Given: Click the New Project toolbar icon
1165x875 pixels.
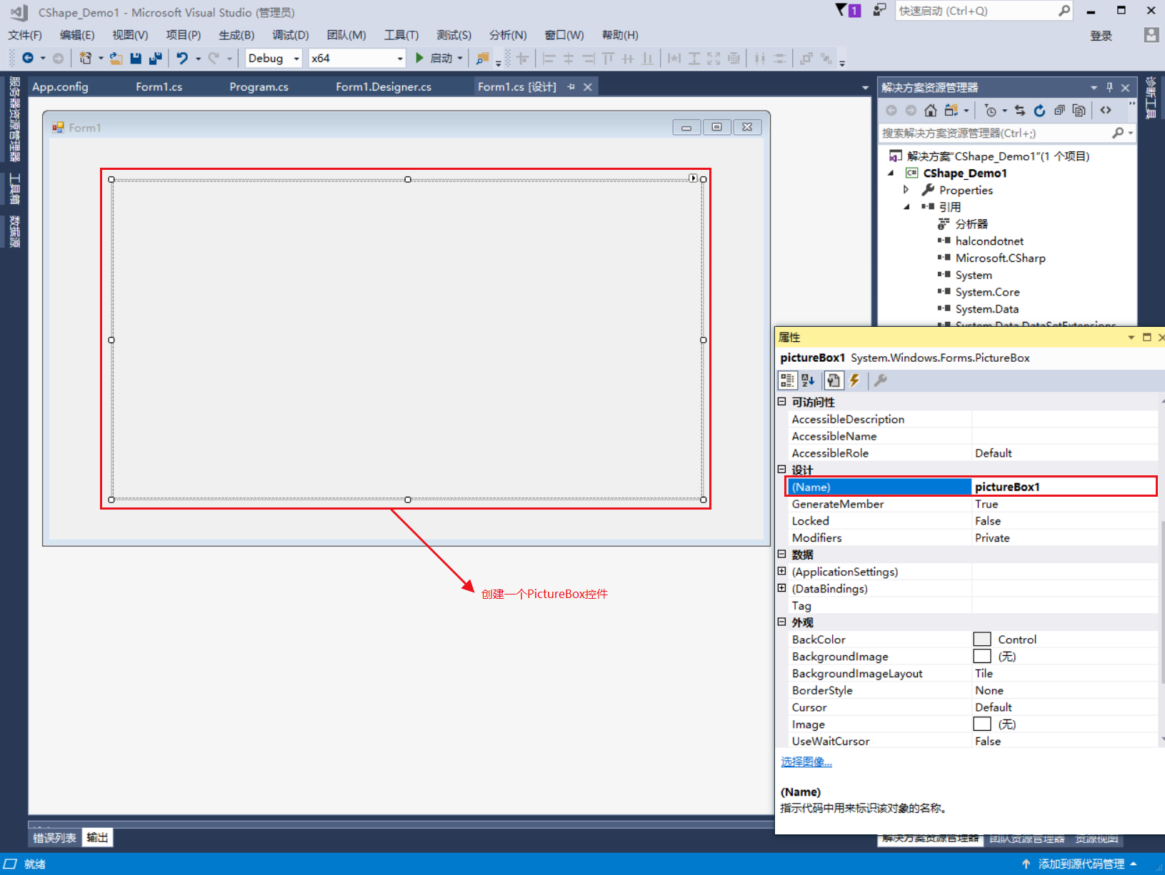Looking at the screenshot, I should tap(86, 58).
